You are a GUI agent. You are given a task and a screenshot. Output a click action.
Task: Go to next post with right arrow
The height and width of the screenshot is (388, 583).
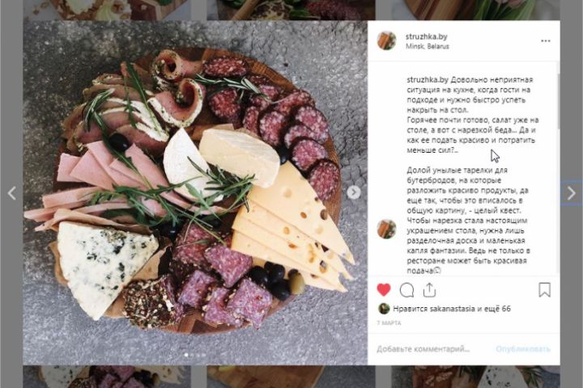coord(571,193)
